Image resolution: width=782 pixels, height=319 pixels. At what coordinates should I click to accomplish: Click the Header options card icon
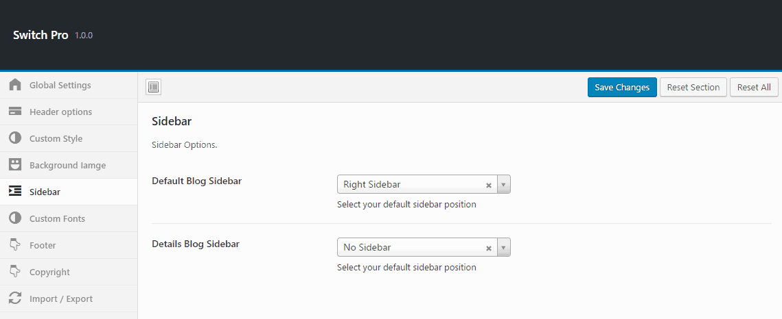(15, 112)
